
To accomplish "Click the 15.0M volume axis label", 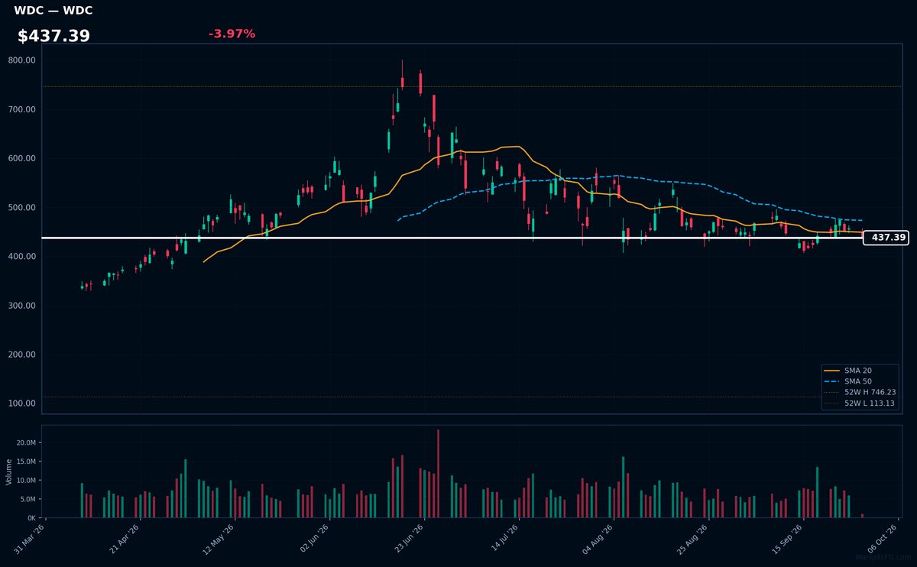I will (x=27, y=462).
